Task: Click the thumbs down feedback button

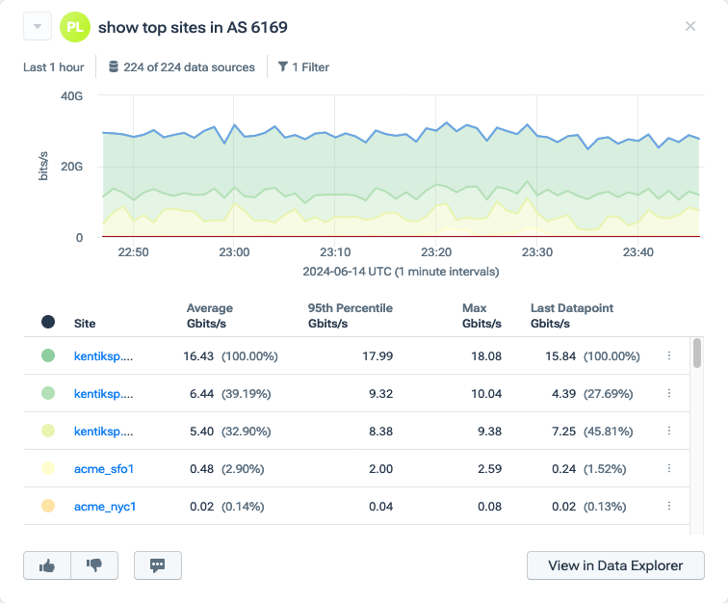Action: (x=94, y=565)
